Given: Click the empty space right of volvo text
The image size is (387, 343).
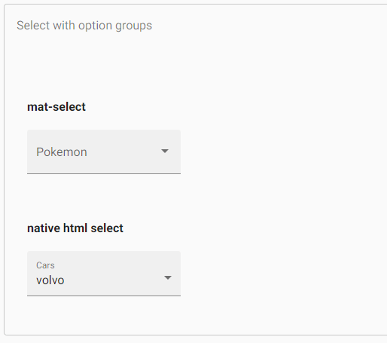Looking at the screenshot, I should coord(113,280).
